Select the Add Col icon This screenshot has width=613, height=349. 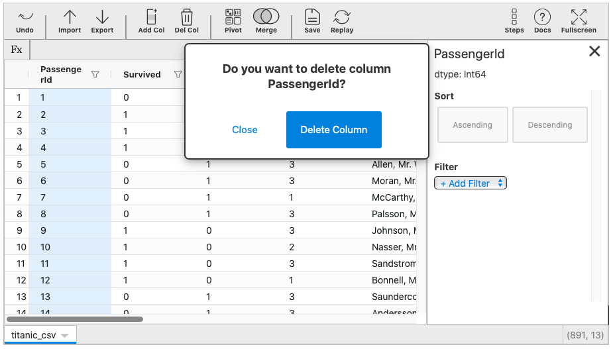pos(151,18)
